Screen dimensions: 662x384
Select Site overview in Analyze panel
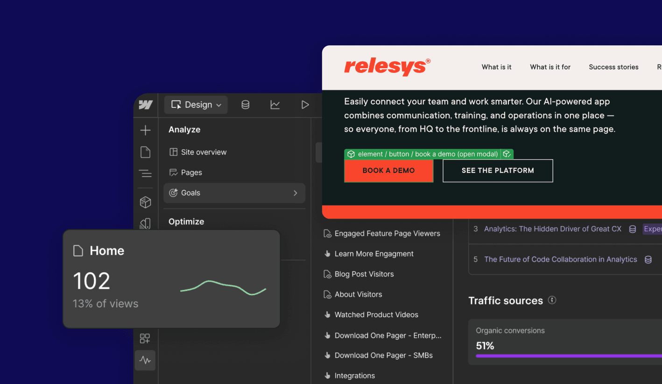[x=204, y=152]
